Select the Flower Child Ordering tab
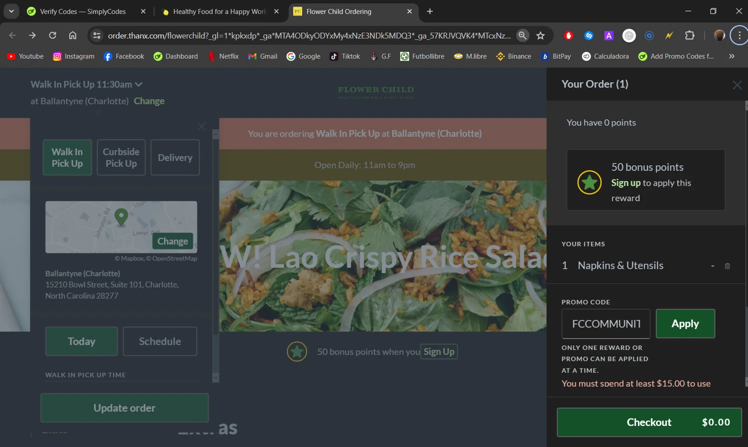The width and height of the screenshot is (748, 447). pyautogui.click(x=339, y=11)
